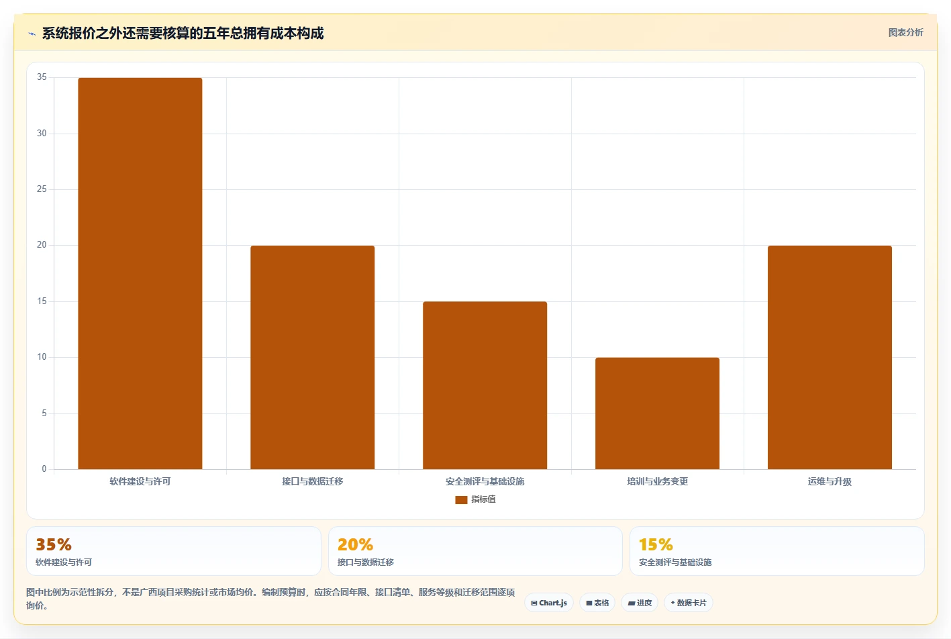Image resolution: width=951 pixels, height=639 pixels.
Task: Open the 15% 安全测评与基础设施 data card
Action: (x=777, y=551)
